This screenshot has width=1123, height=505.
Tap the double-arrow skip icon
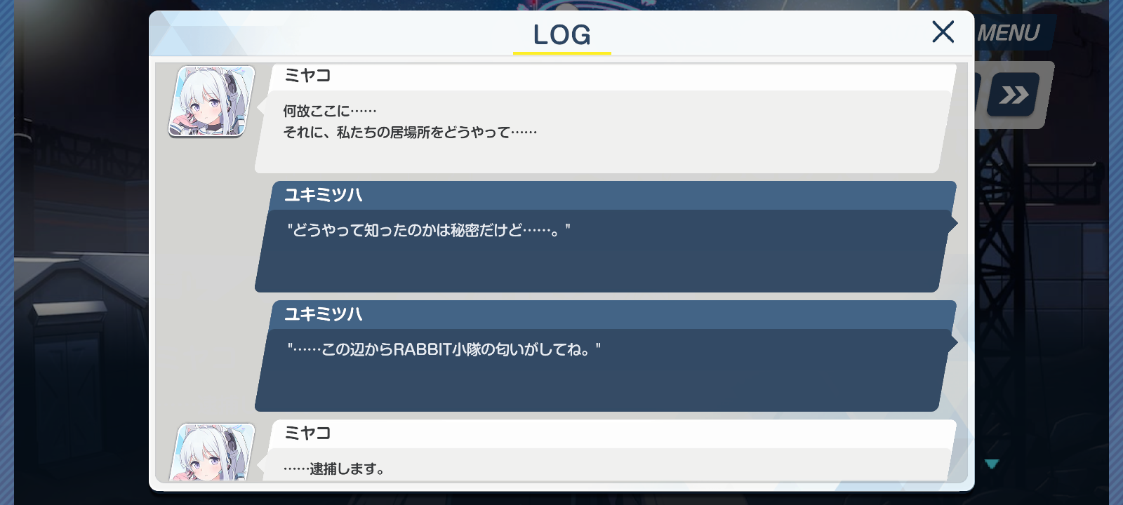1014,95
